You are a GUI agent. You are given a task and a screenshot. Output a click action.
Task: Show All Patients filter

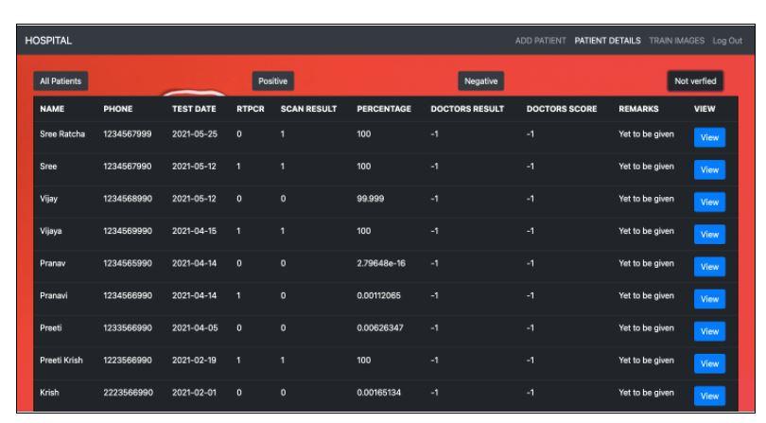pos(61,81)
